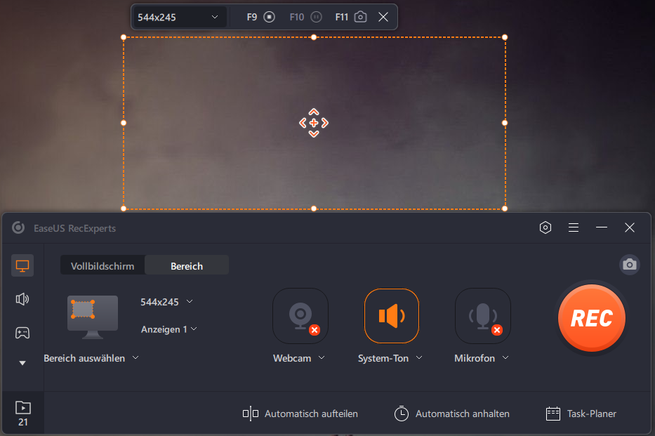The image size is (655, 436).
Task: Click the top-left selection corner handle
Action: (x=124, y=37)
